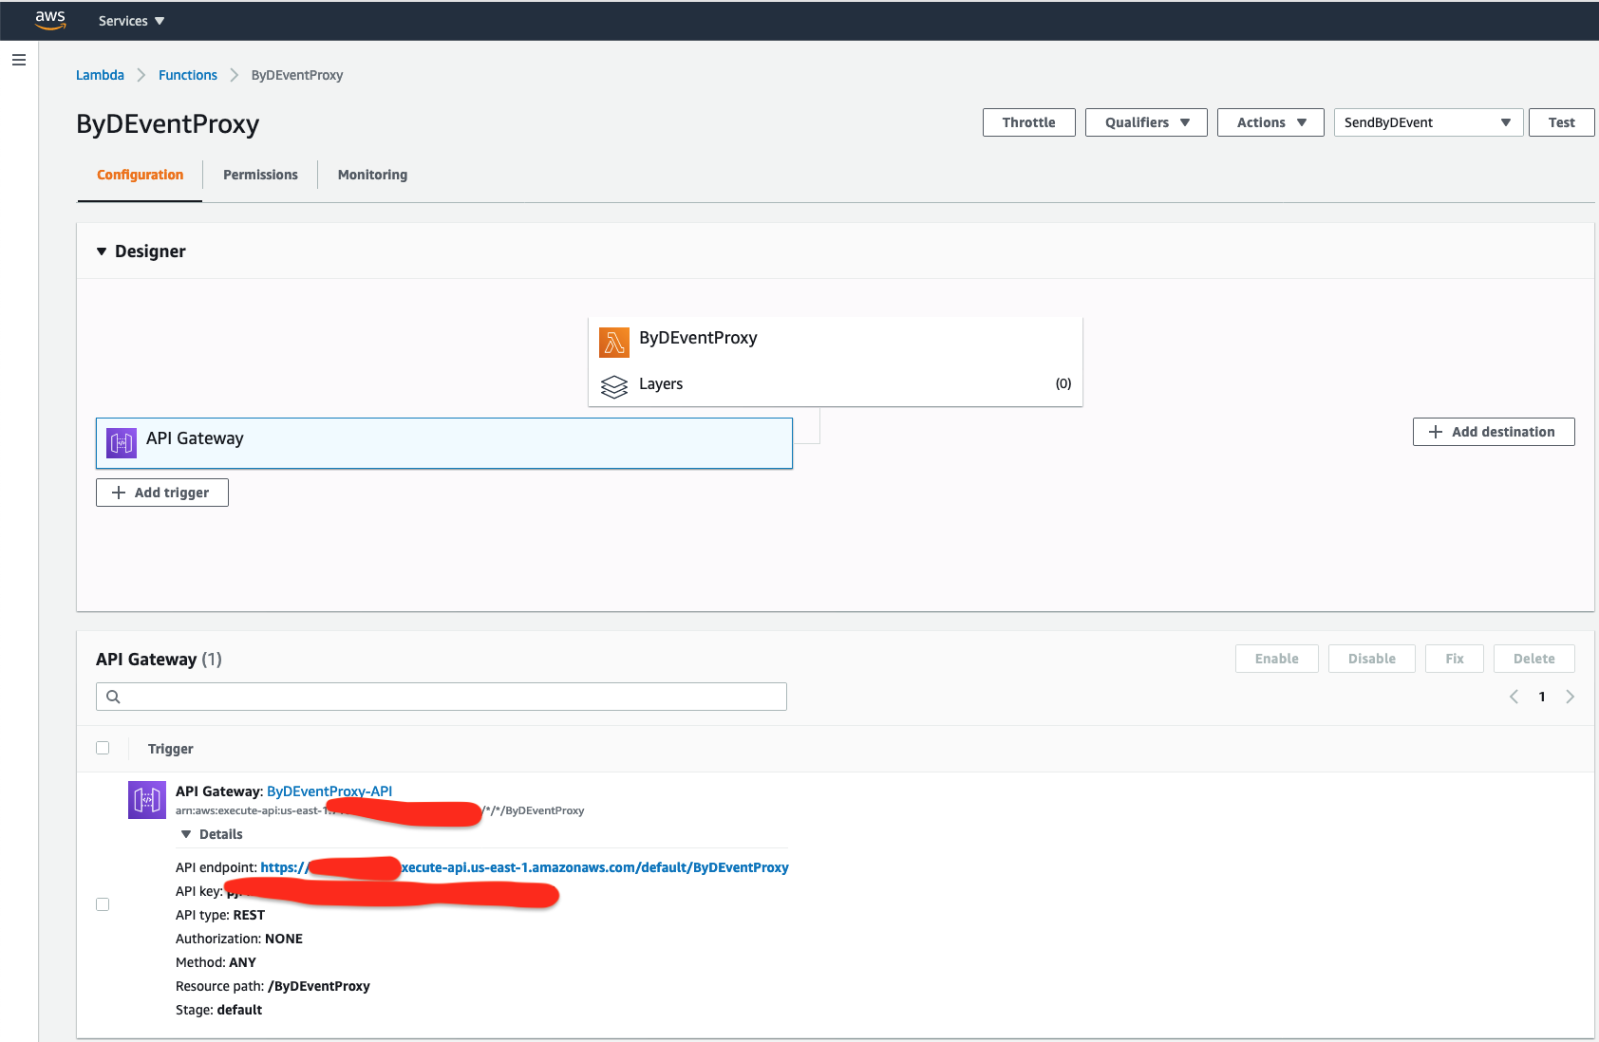The height and width of the screenshot is (1042, 1599).
Task: Go to the next page of triggers
Action: coord(1570,697)
